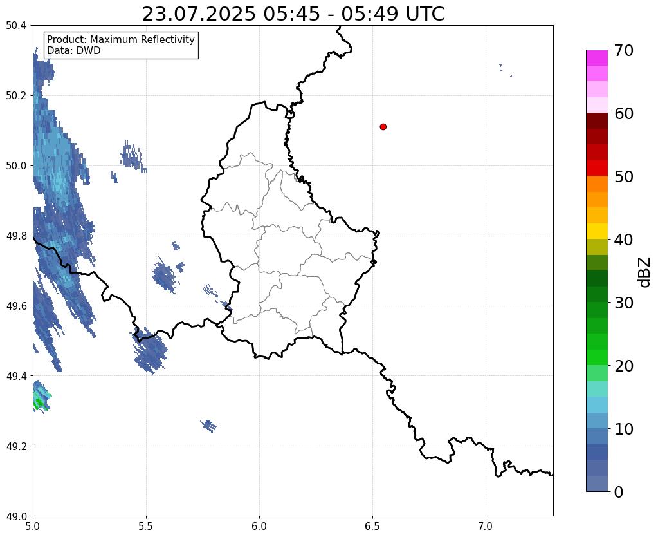Screen dimensions: 658x537
Task: Click the 'Product: Maximum Reflectivity' legend text
Action: (x=121, y=40)
